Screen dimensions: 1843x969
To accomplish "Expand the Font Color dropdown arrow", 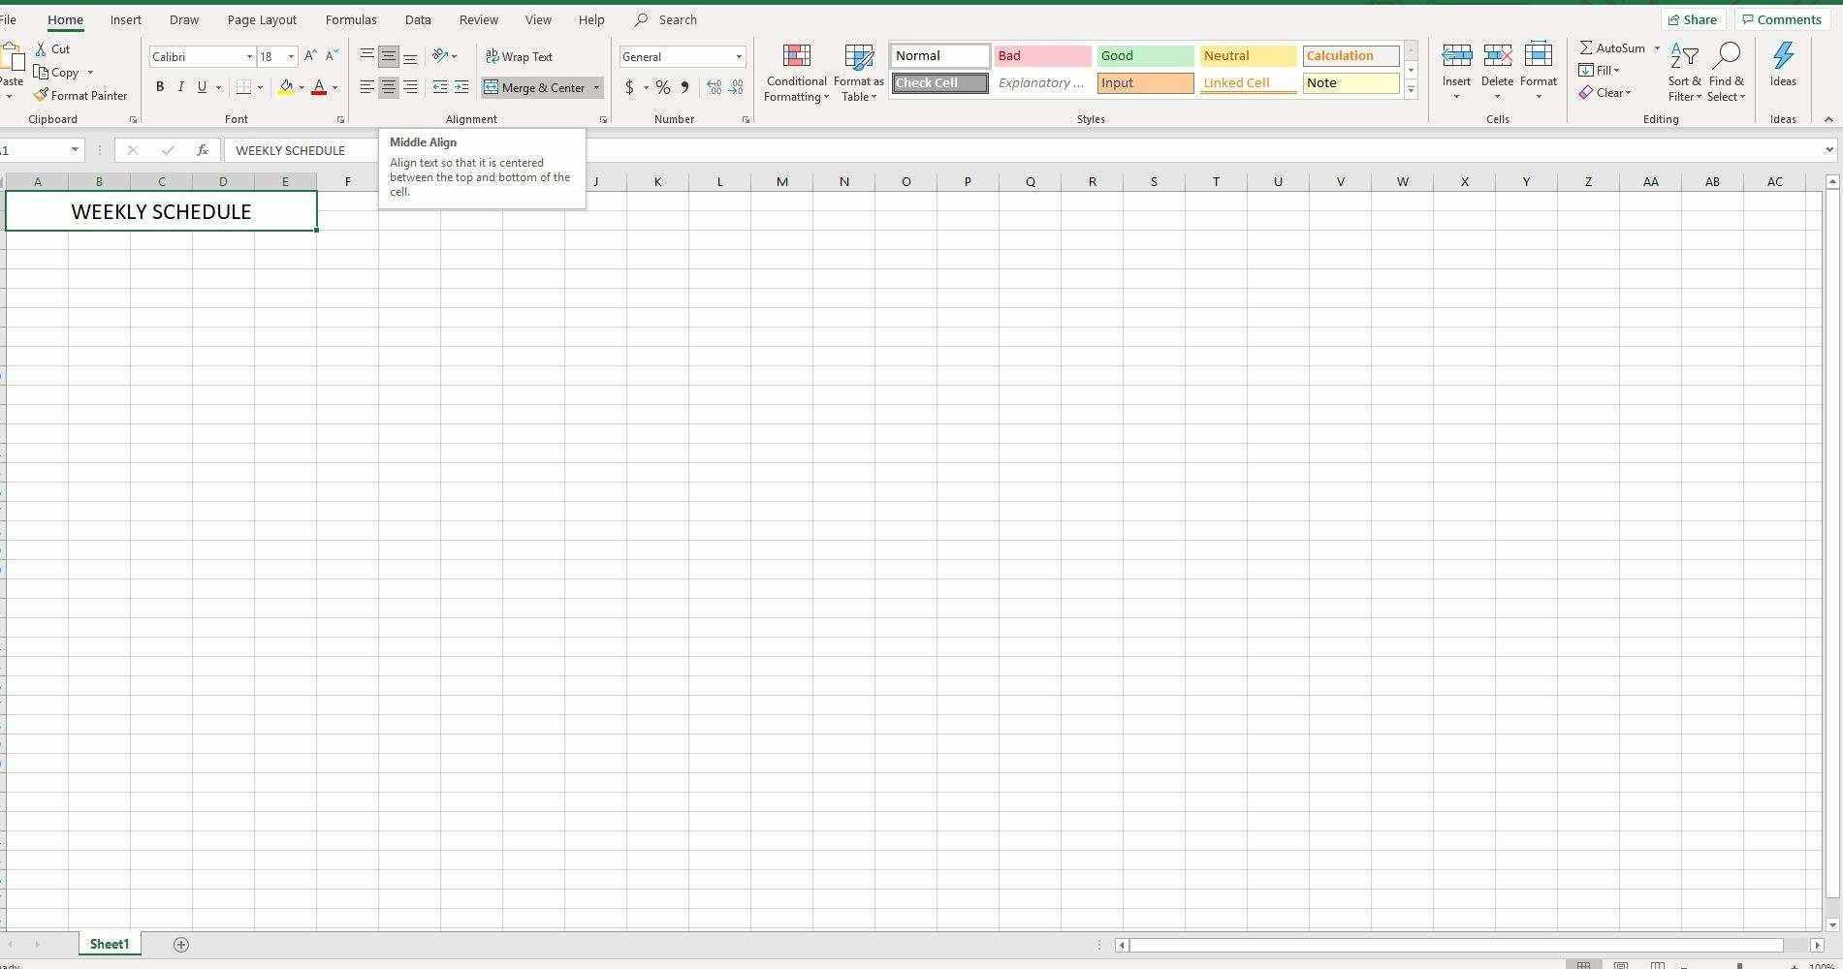I will [x=334, y=87].
